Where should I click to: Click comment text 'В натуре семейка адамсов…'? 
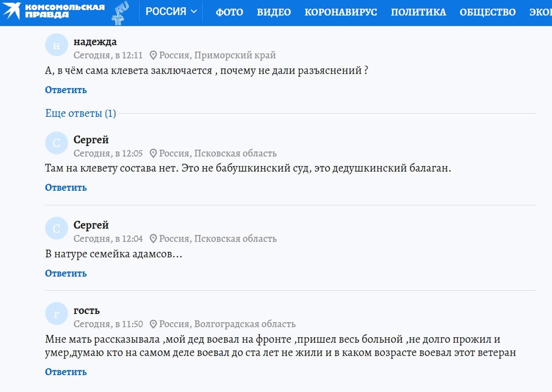(x=114, y=254)
